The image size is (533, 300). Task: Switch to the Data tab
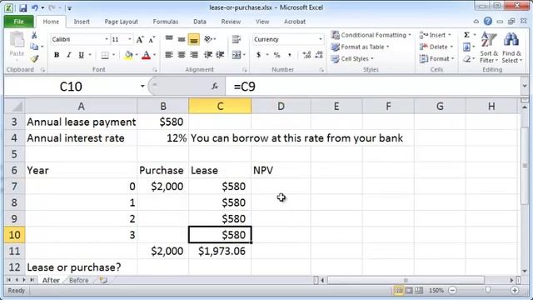pyautogui.click(x=200, y=22)
